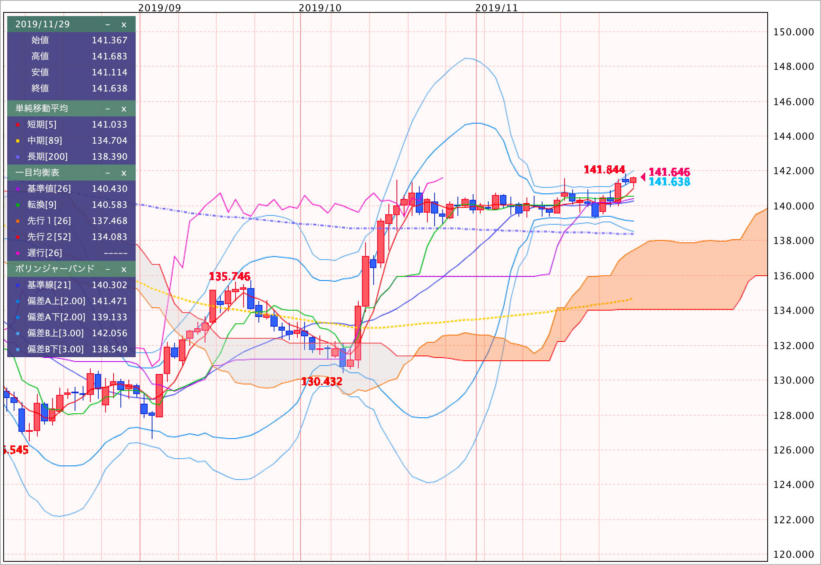
Task: Click the 転換[9] value 140.583
Action: coord(110,205)
